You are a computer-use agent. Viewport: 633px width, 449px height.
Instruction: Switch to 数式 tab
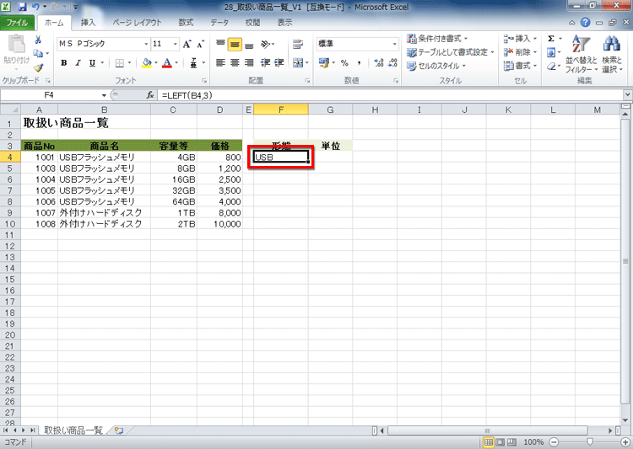(x=187, y=23)
